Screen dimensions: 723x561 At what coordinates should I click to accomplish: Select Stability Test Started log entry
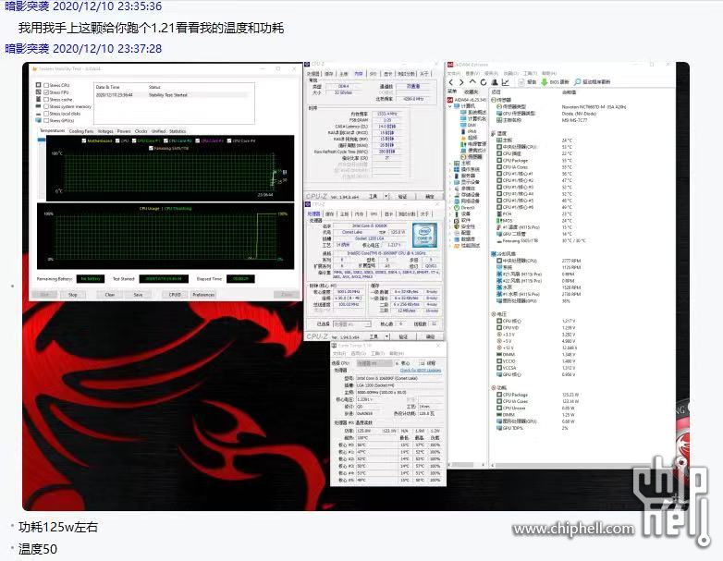[x=174, y=95]
